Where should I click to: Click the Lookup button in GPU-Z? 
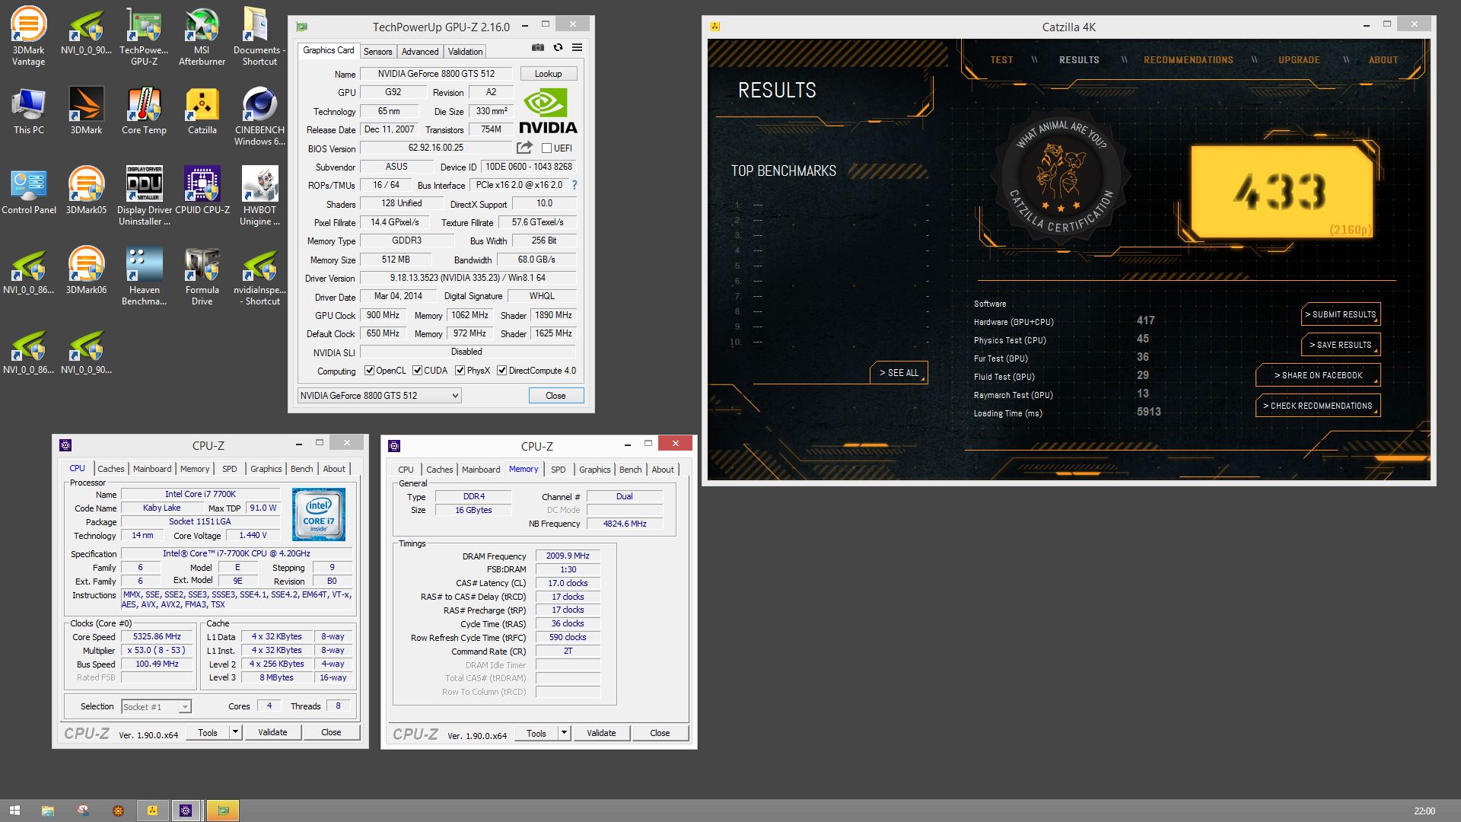point(548,74)
